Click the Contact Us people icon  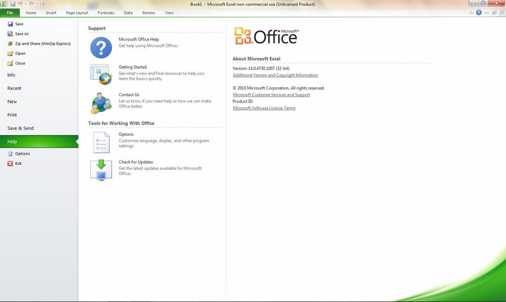101,103
